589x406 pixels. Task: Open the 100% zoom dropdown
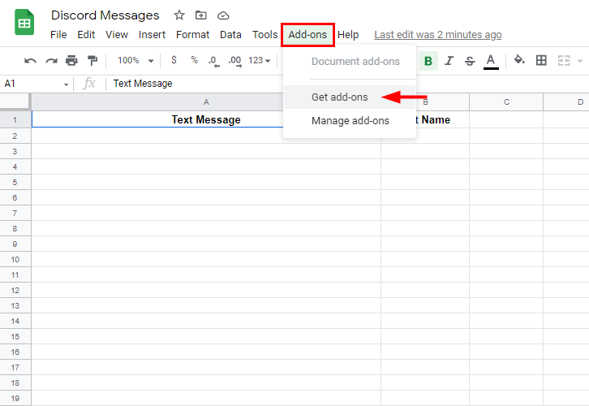[135, 60]
